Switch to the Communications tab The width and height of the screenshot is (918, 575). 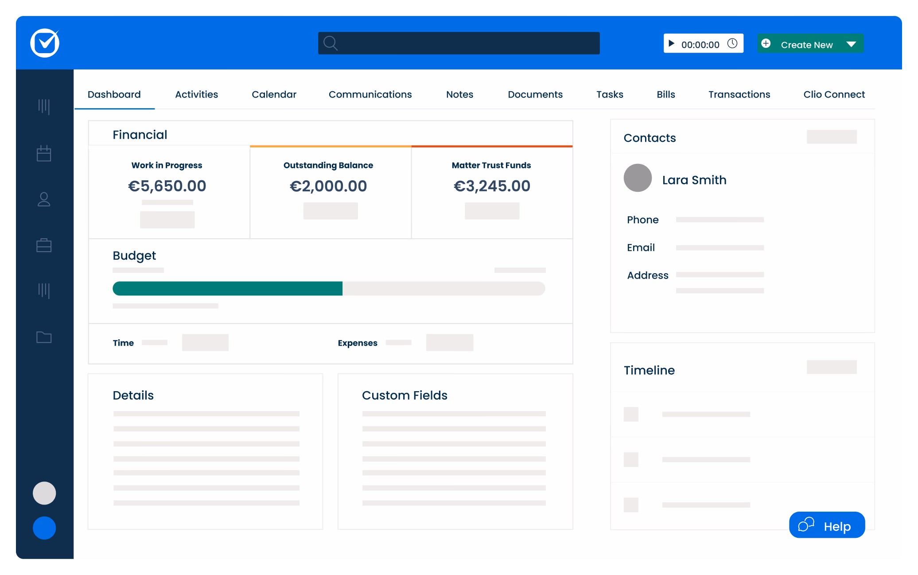(x=370, y=94)
